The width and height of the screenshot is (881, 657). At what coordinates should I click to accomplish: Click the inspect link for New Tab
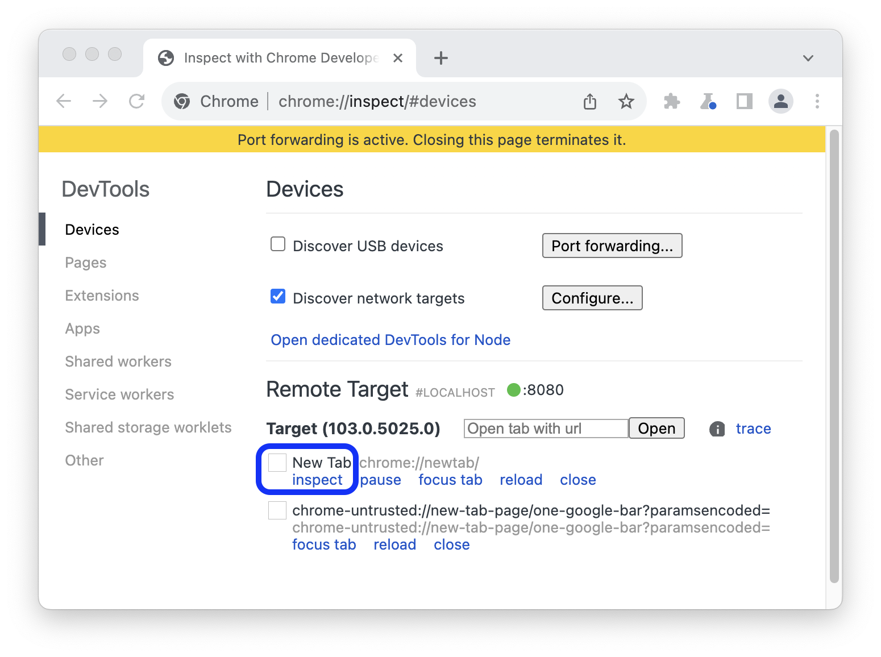pyautogui.click(x=317, y=480)
